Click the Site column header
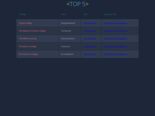Viewport: 155px width, 116px height. [x=86, y=14]
